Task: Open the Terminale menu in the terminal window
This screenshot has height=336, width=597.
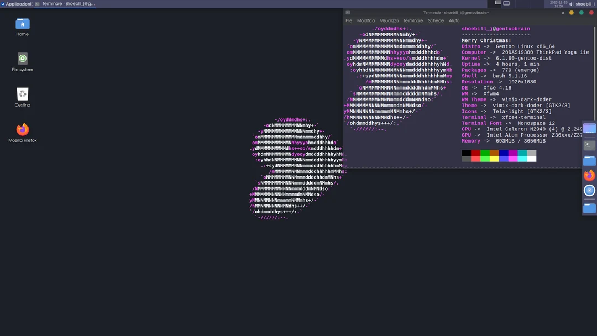Action: click(x=413, y=20)
